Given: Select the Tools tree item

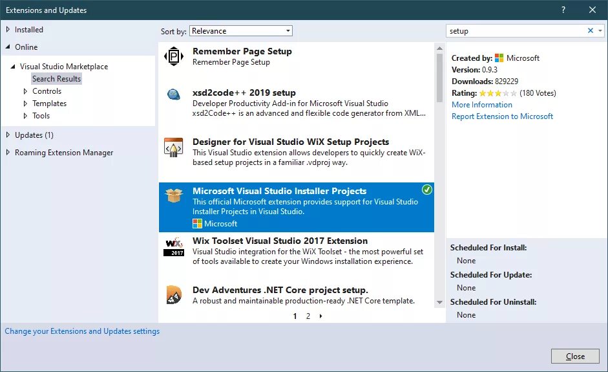Looking at the screenshot, I should (x=41, y=116).
